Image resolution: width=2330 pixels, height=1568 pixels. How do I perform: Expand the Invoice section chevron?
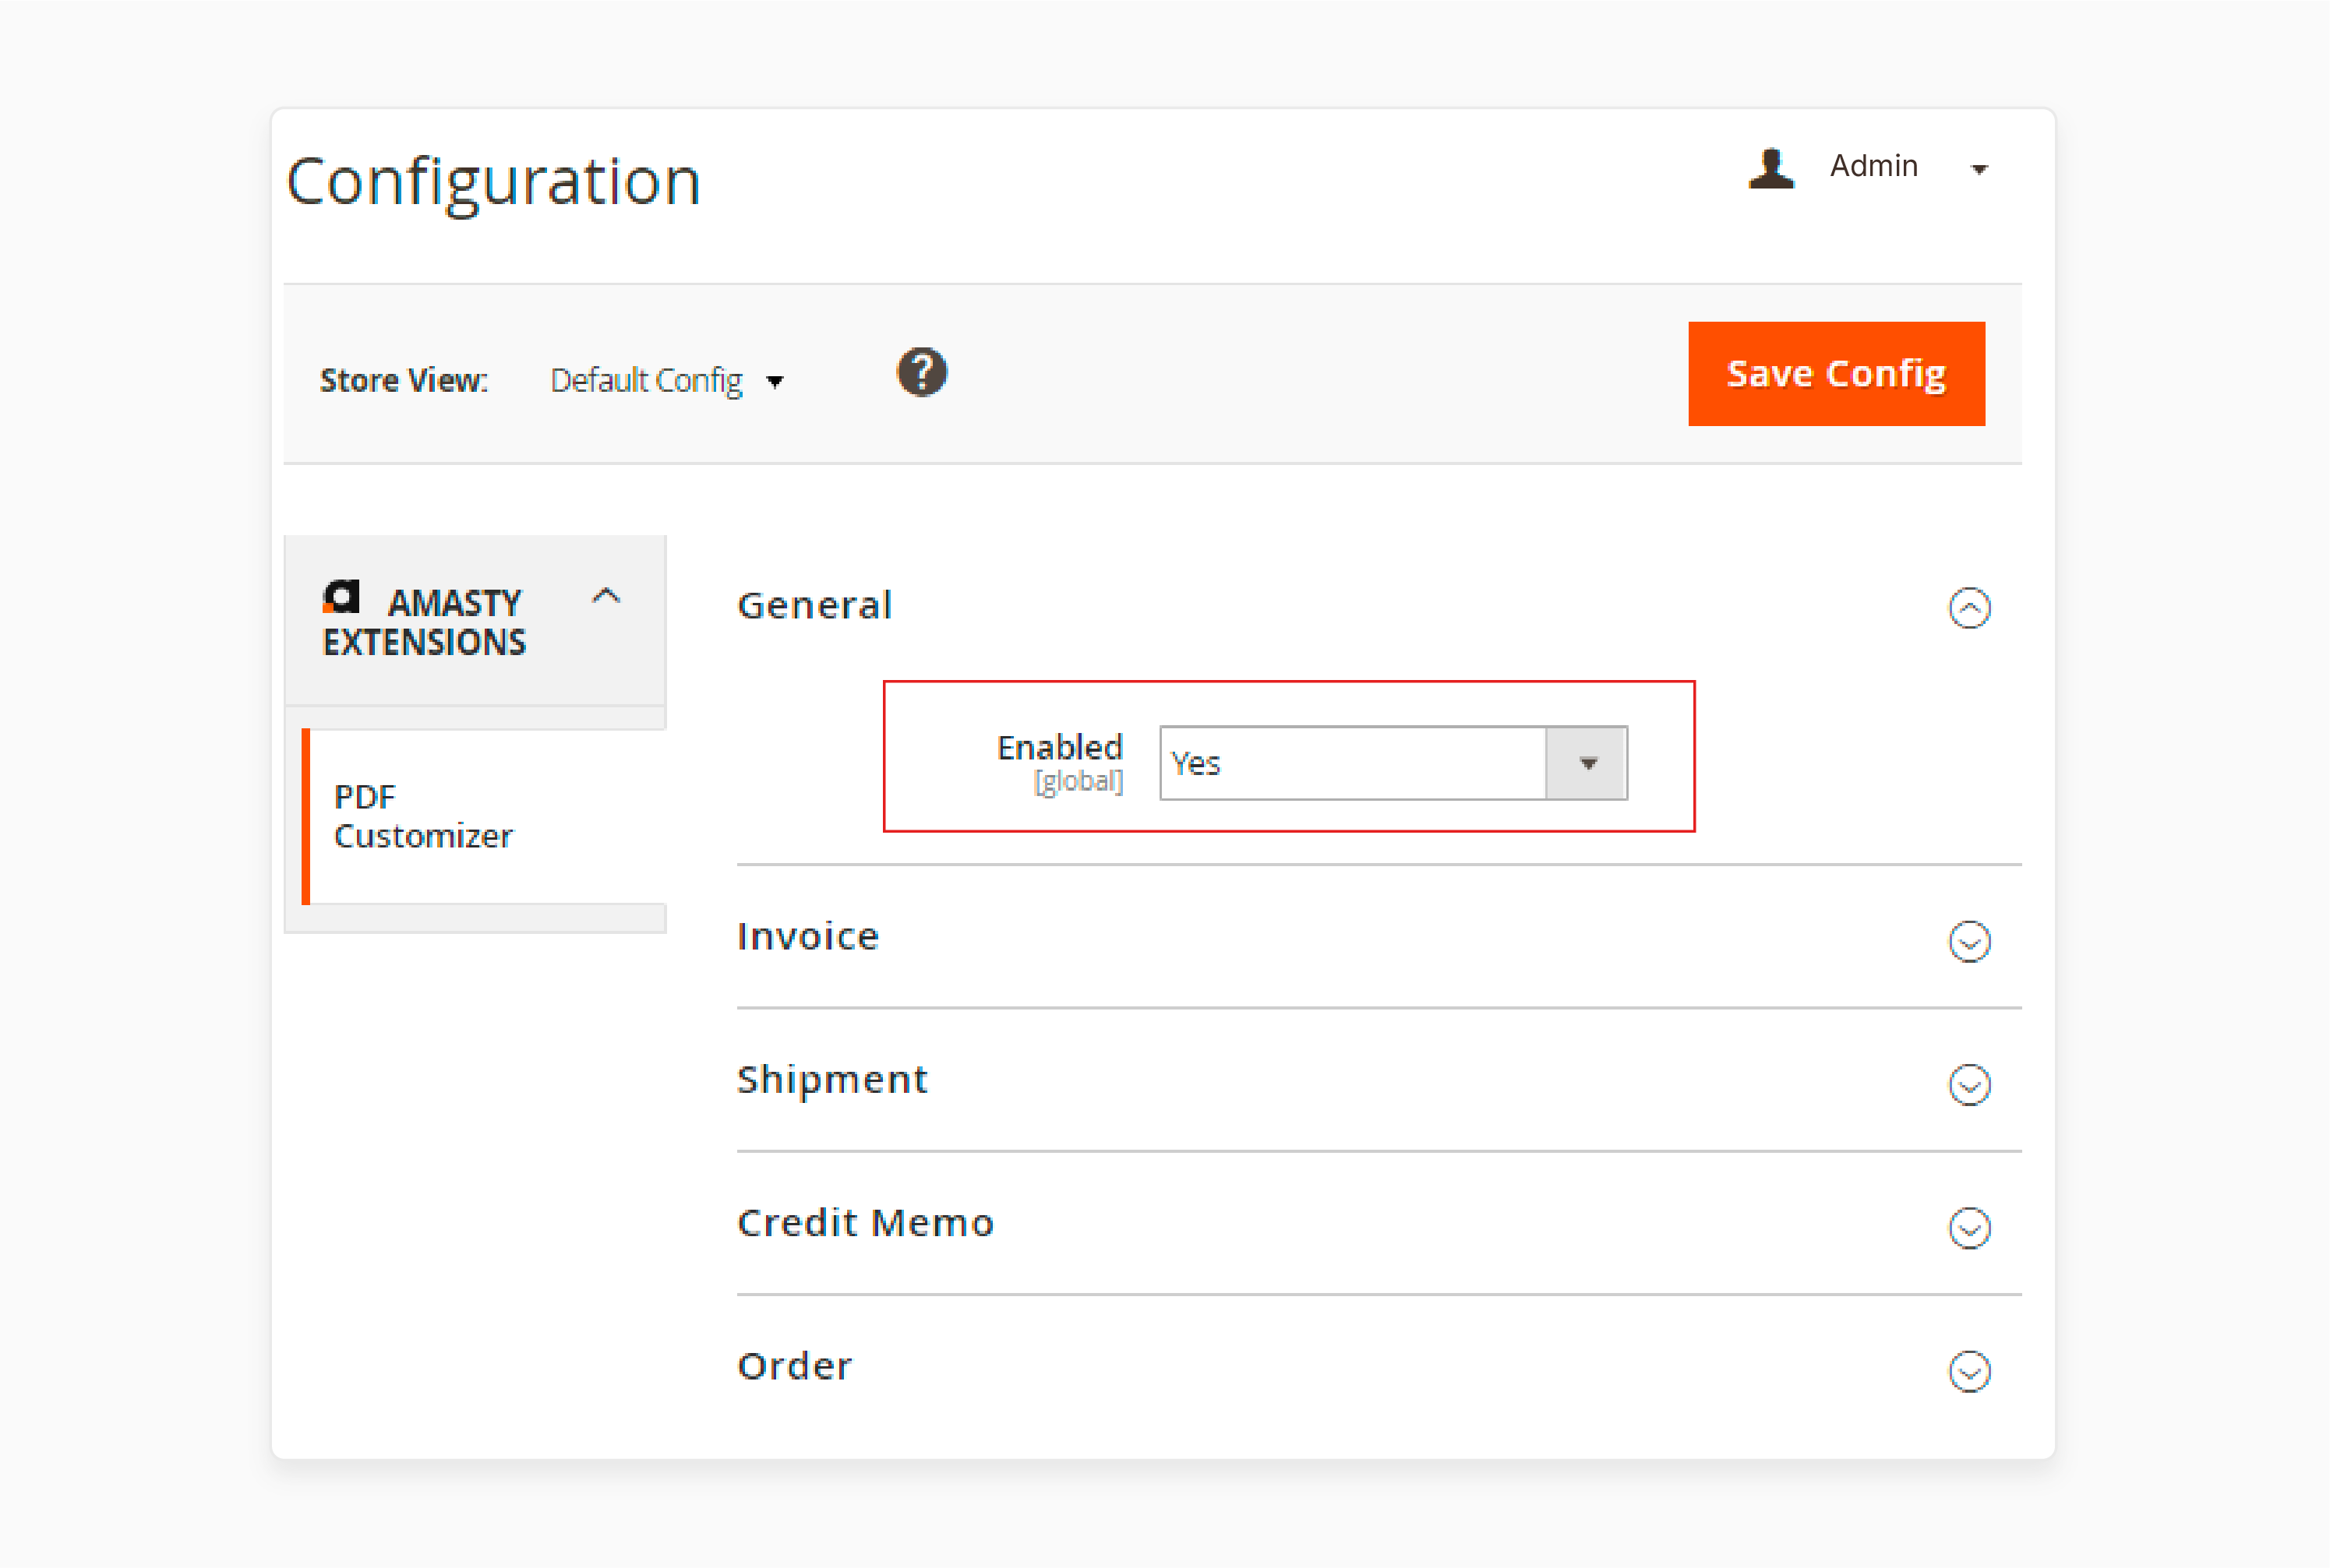pyautogui.click(x=1969, y=941)
